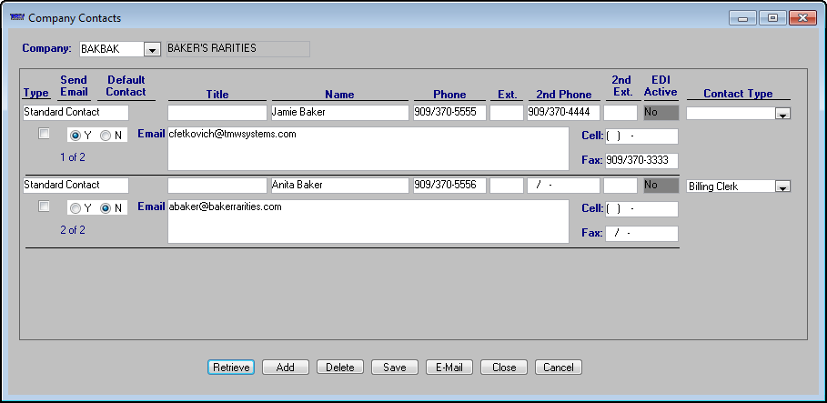Click the Contact Type column header

pyautogui.click(x=738, y=94)
